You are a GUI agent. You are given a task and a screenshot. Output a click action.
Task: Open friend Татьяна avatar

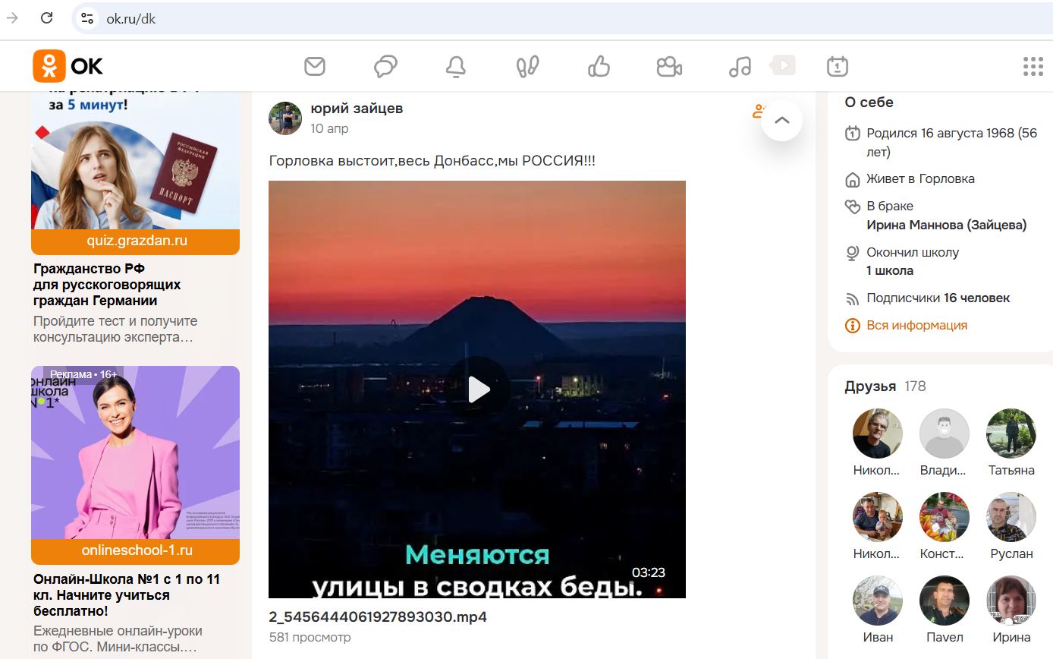tap(1011, 434)
